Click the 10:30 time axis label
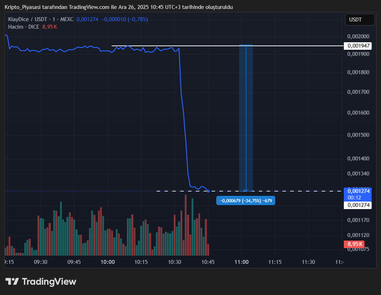Screen dimensions: 381x295 [x=174, y=262]
